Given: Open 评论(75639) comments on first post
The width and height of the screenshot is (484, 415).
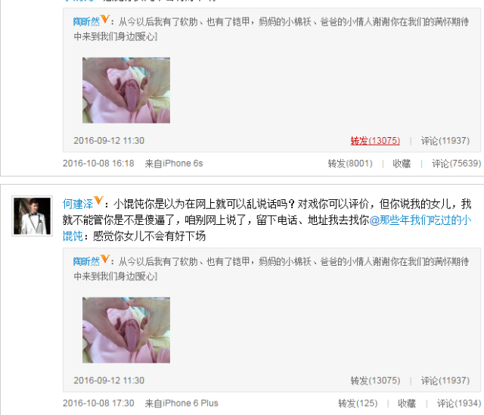Looking at the screenshot, I should tap(456, 164).
